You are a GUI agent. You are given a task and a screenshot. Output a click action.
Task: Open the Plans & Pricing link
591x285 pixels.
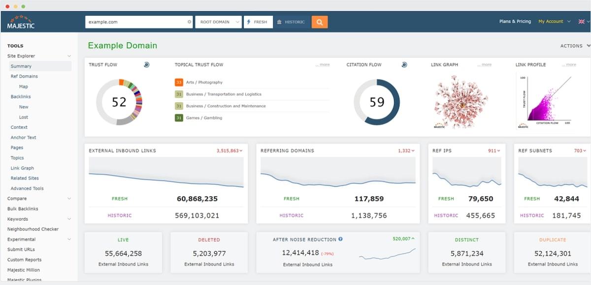(x=515, y=22)
